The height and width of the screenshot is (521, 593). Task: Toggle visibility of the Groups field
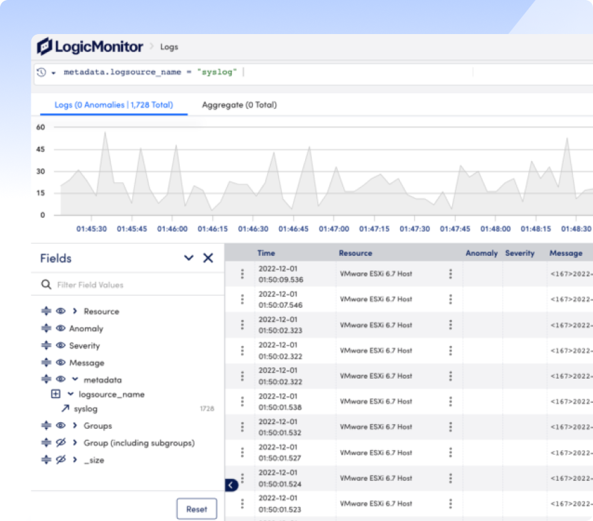61,425
